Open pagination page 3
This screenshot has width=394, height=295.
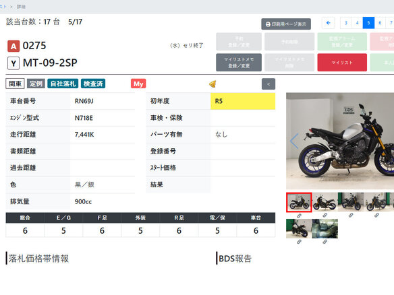(x=346, y=23)
